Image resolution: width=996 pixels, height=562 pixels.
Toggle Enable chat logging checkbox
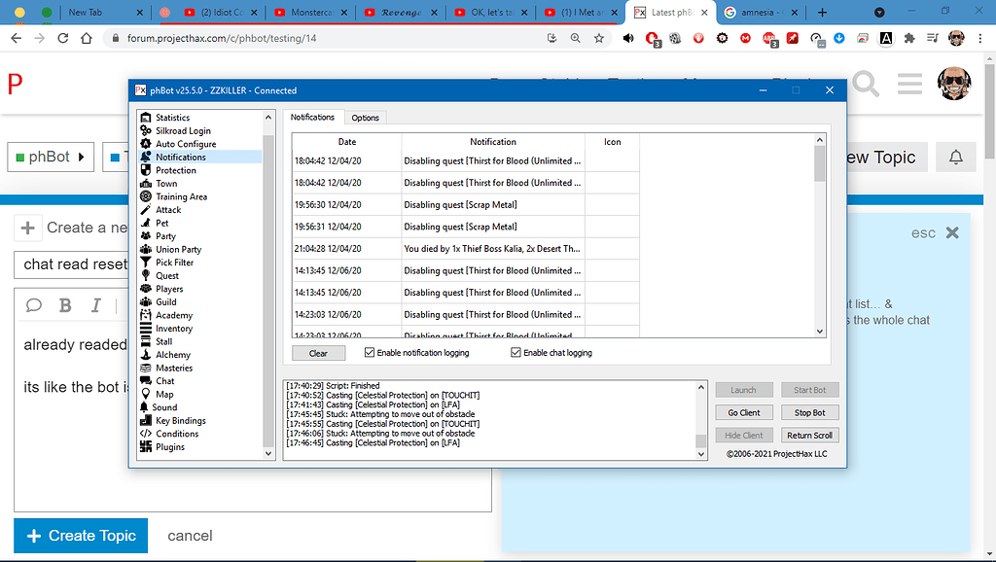(x=516, y=352)
